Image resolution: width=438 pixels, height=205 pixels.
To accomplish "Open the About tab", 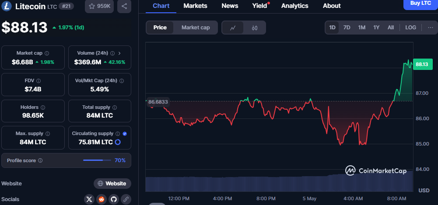I will point(332,6).
